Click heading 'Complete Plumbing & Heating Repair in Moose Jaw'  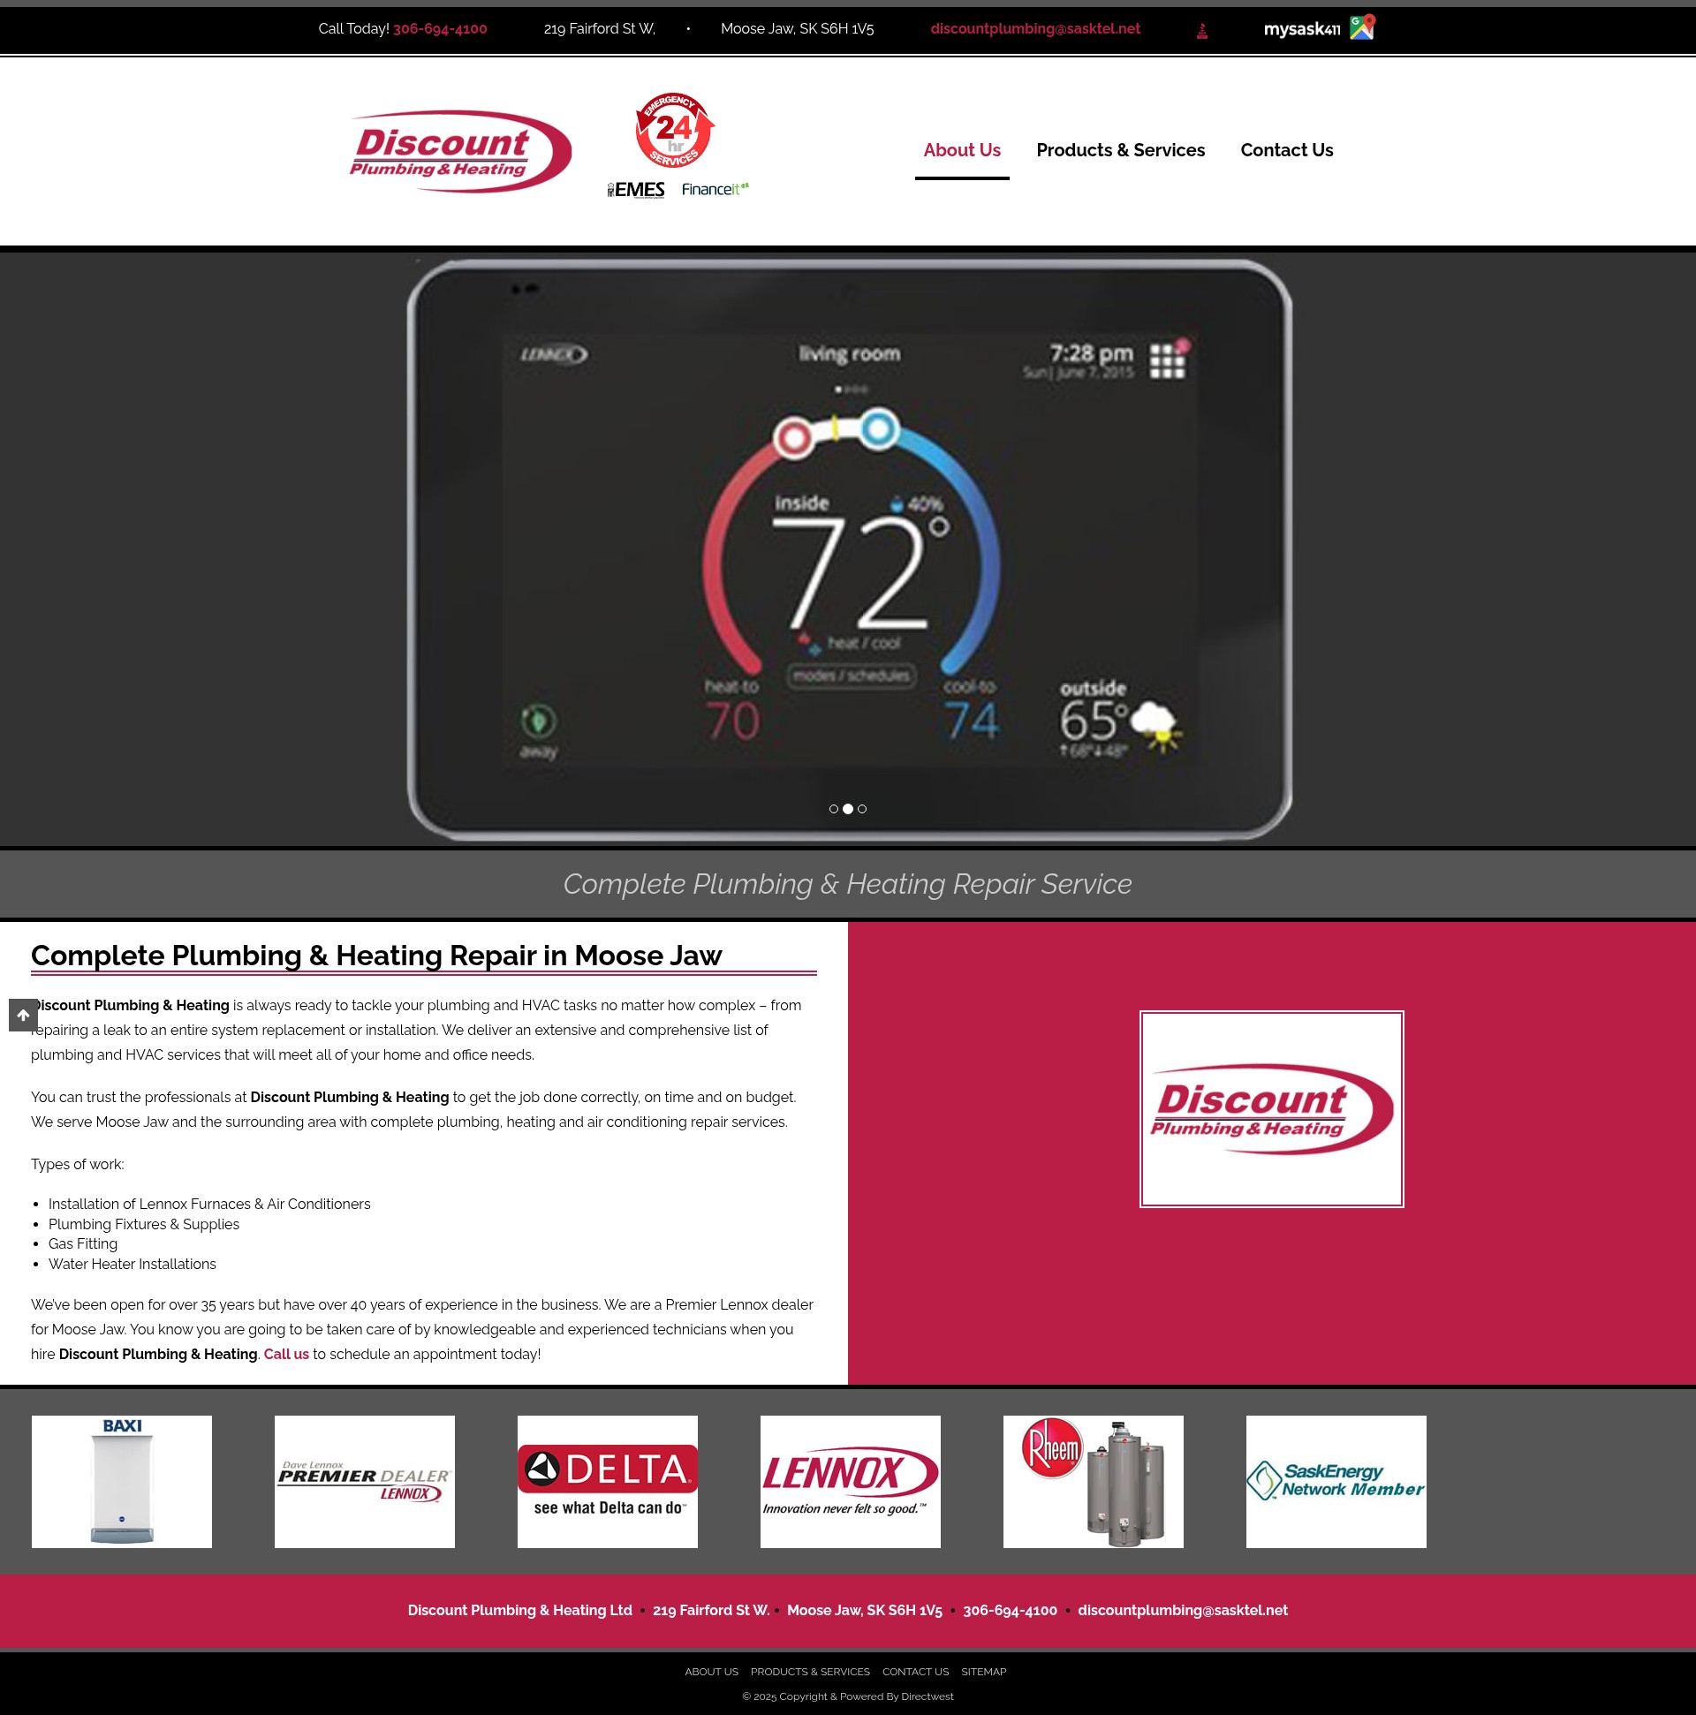tap(376, 956)
